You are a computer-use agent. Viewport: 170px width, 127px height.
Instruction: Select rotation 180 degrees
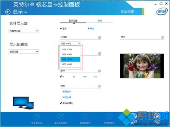(85, 77)
